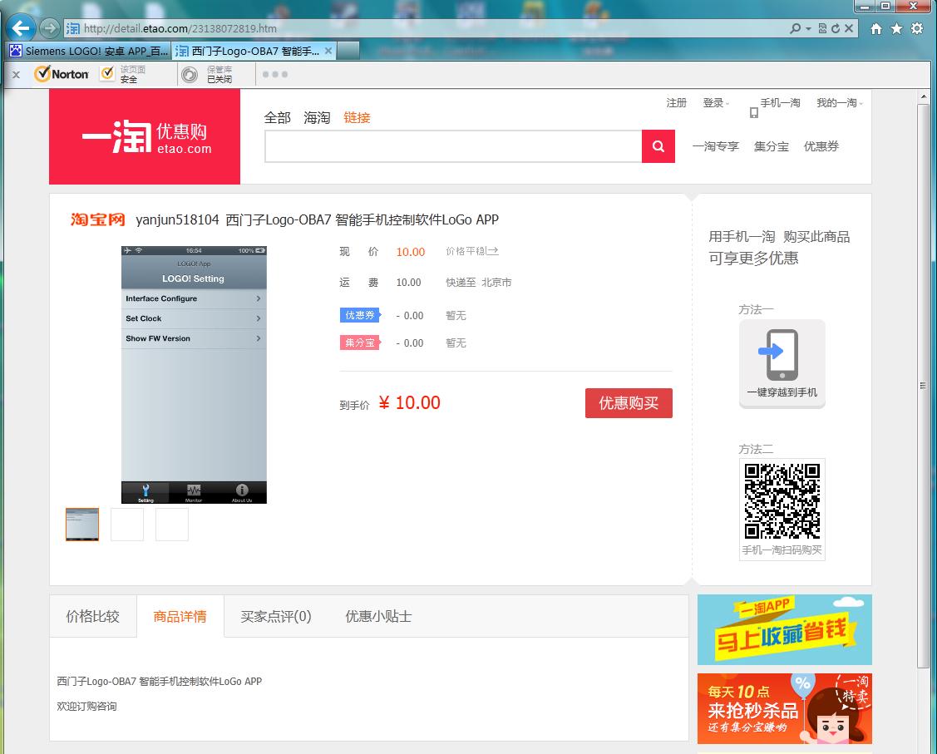Open the 商品详情 tab
Screen dimensions: 937x754
[x=180, y=616]
